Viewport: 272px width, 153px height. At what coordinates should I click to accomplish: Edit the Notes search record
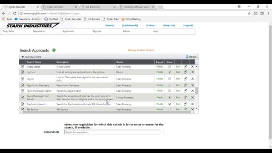(23, 67)
